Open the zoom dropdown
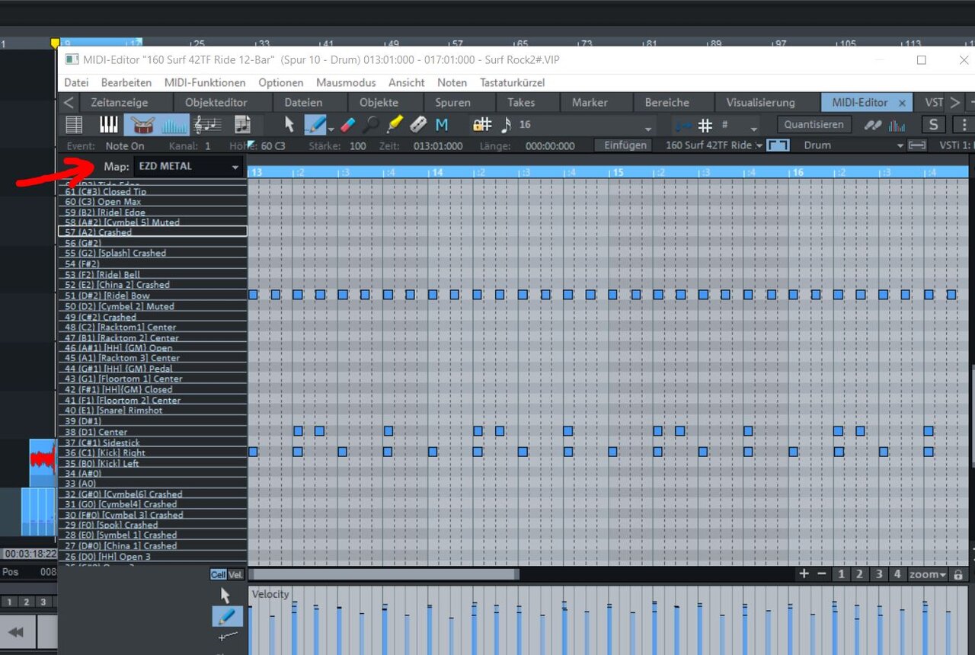975x655 pixels. coord(928,574)
